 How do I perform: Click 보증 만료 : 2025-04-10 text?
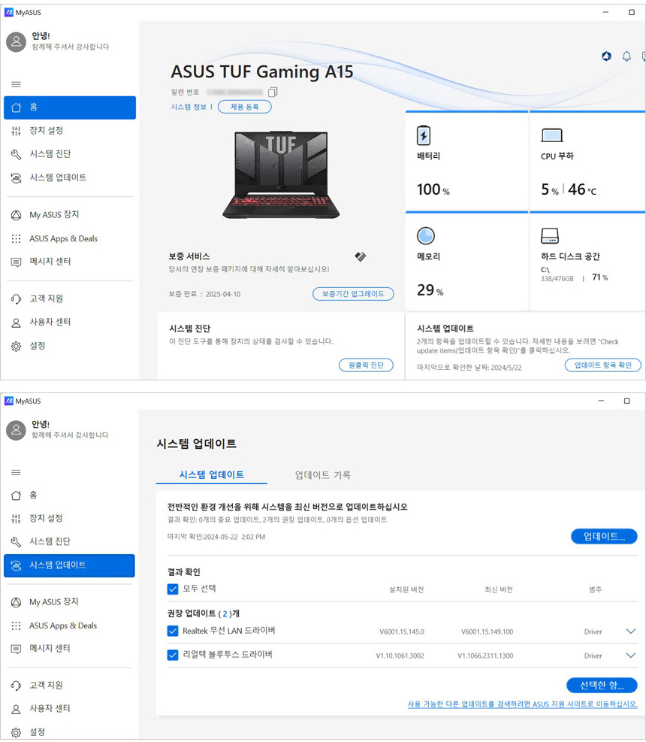204,295
